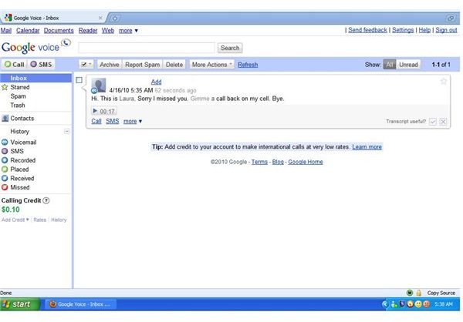Viewport: 463px width, 322px height.
Task: Click the Rates link
Action: (40, 220)
